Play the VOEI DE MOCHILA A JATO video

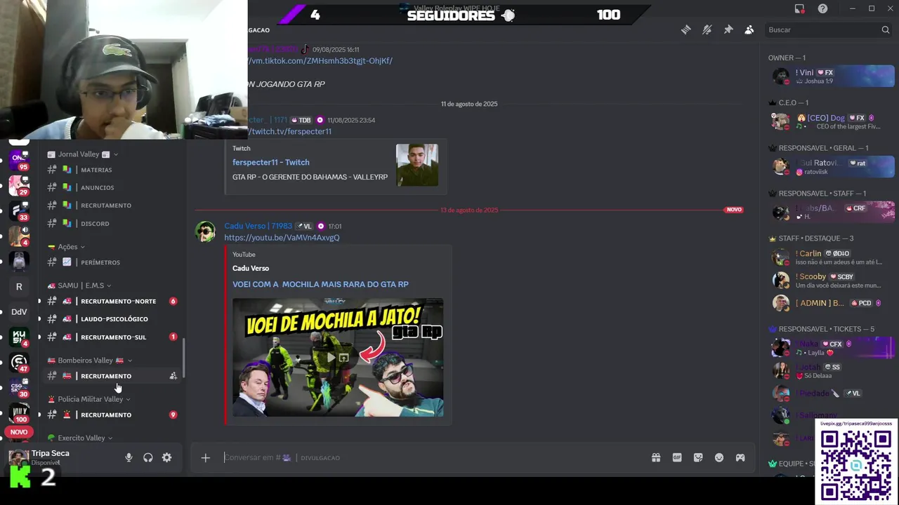coord(331,358)
